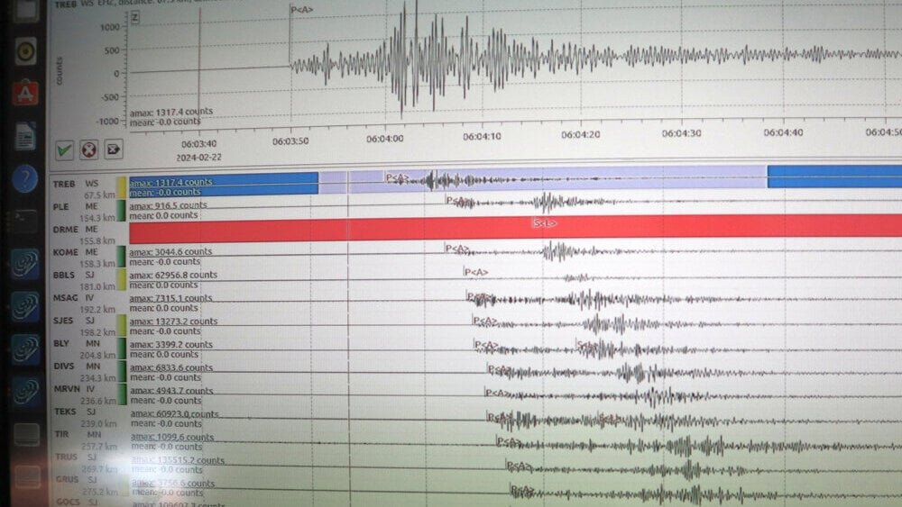Click the Z component label in zoom trace

pyautogui.click(x=135, y=17)
